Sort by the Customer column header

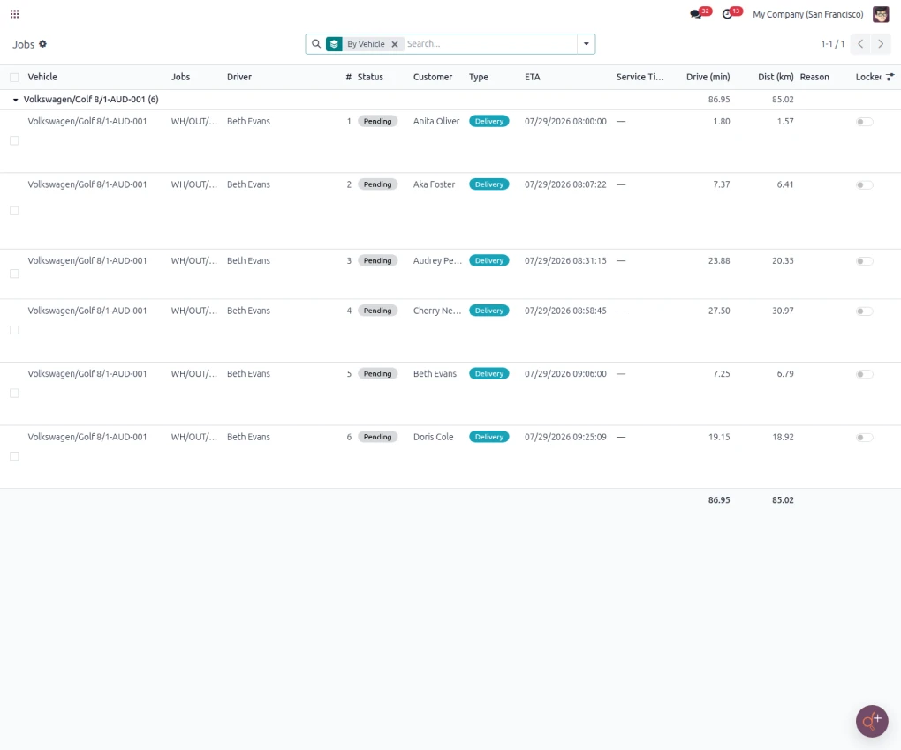433,77
